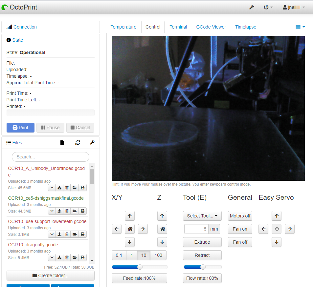Jog Z axis down
Screen dimensions: 313x287
click(162, 242)
